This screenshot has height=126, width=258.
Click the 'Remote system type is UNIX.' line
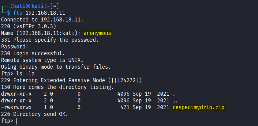42,60
